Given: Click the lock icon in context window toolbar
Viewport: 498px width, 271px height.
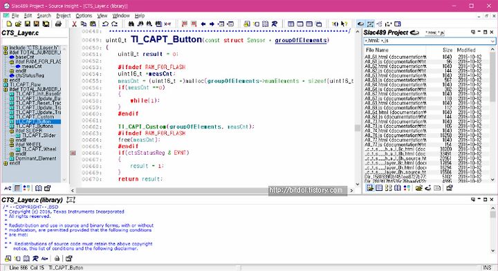Looking at the screenshot, I should [57, 259].
